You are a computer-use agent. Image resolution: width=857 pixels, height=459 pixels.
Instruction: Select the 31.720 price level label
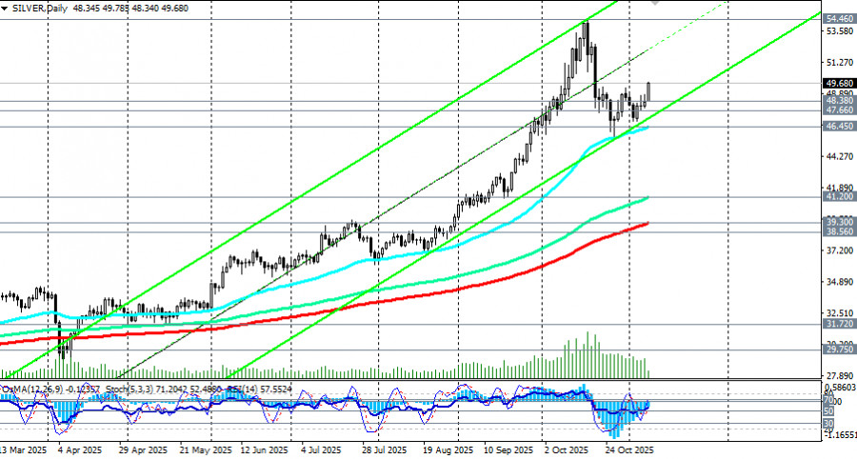point(838,325)
